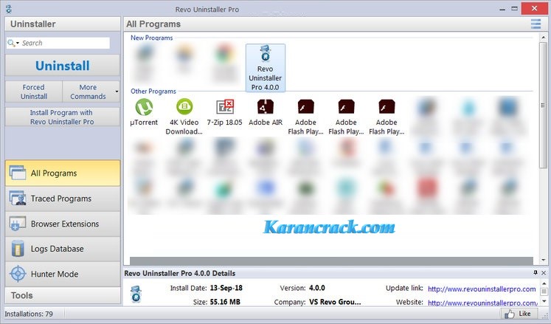
Task: Click the Installations: 79 status entry
Action: (x=29, y=314)
